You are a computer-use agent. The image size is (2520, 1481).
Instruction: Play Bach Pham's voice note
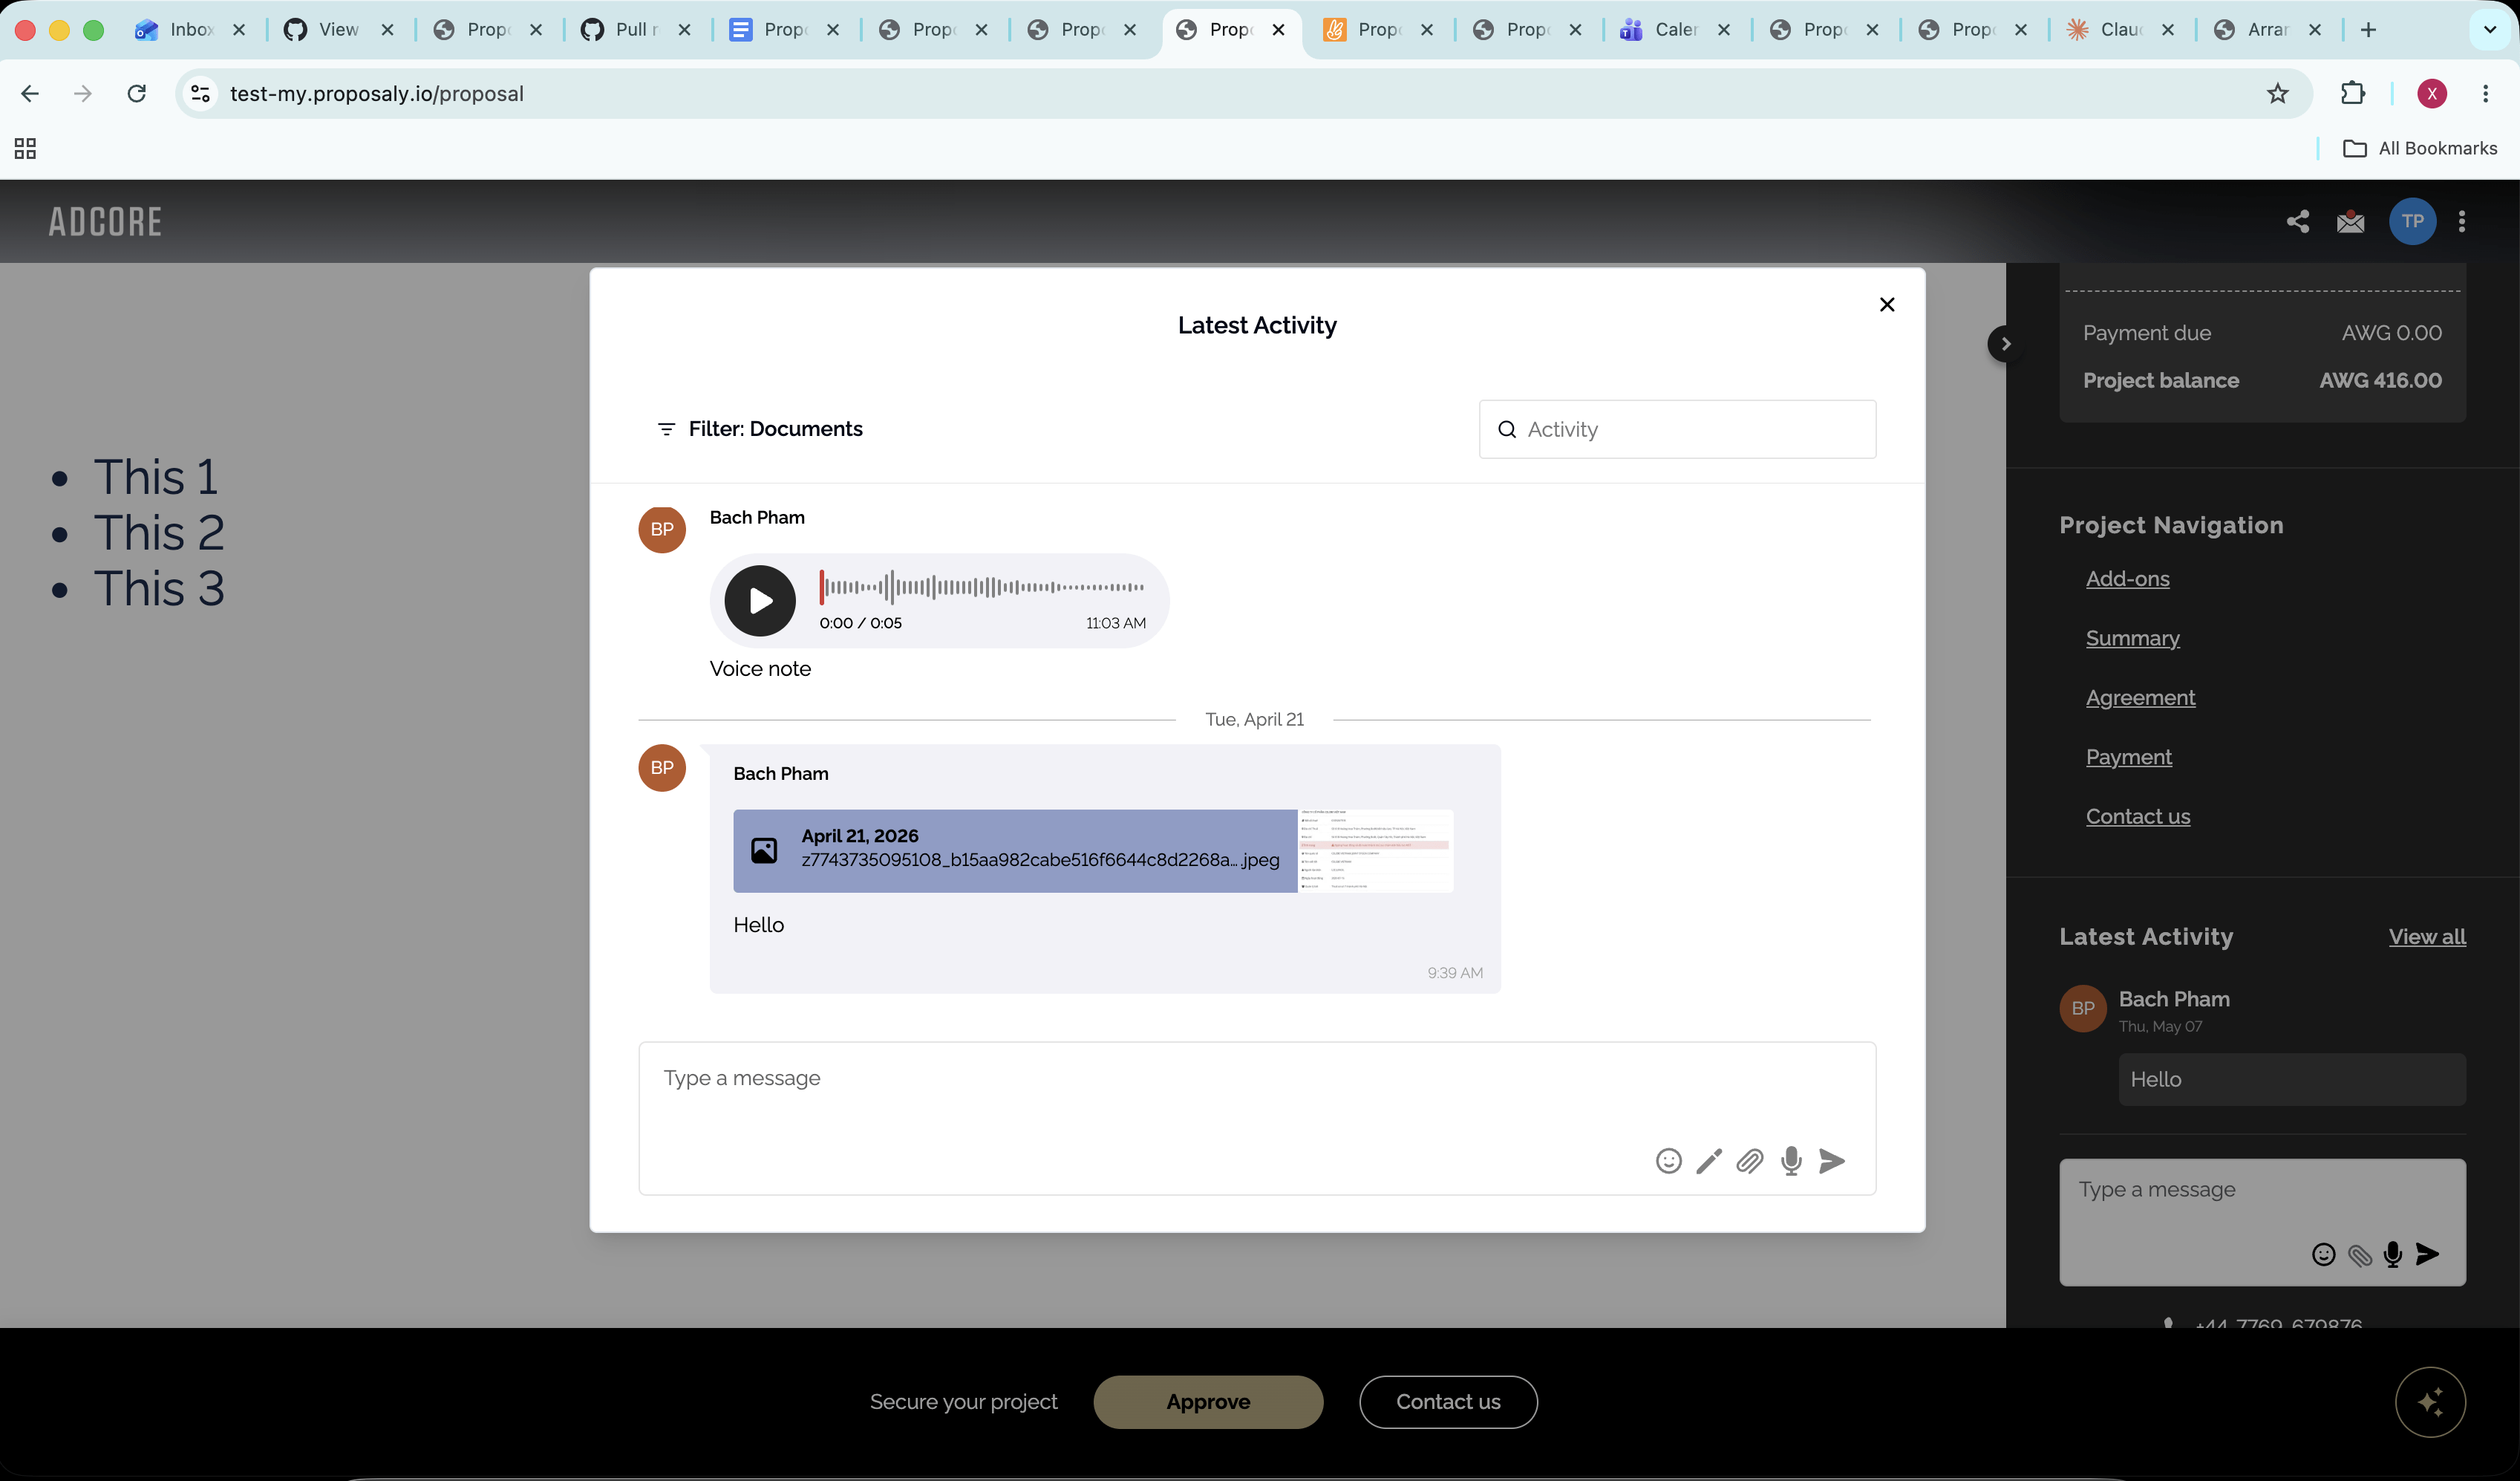(760, 601)
